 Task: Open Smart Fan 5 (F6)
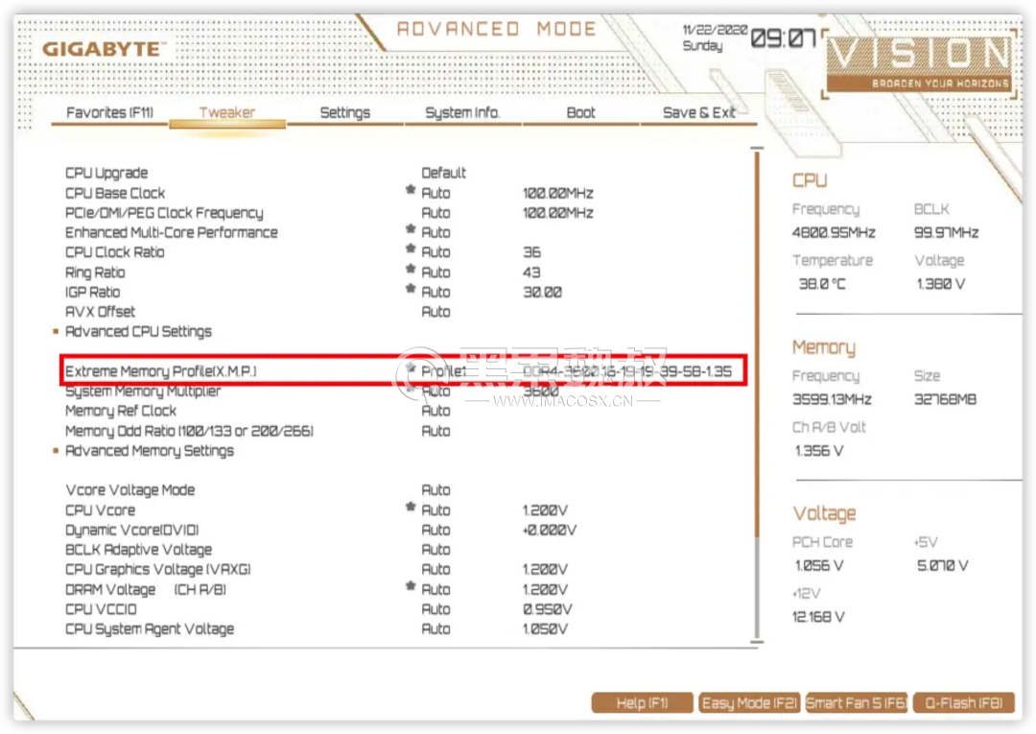857,703
